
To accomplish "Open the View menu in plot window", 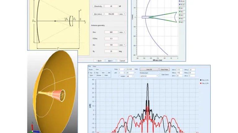I will (94, 66).
